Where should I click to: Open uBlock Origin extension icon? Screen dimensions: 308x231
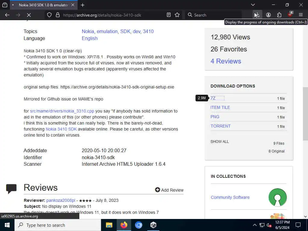point(290,14)
